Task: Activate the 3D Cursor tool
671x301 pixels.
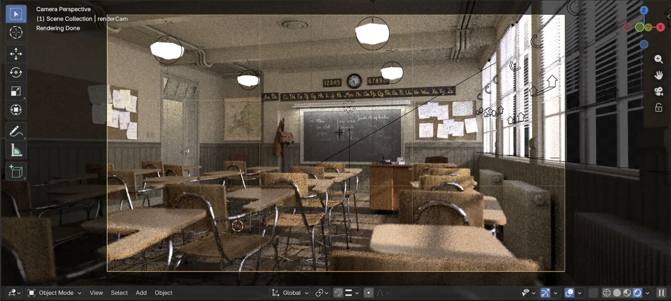Action: click(x=16, y=32)
